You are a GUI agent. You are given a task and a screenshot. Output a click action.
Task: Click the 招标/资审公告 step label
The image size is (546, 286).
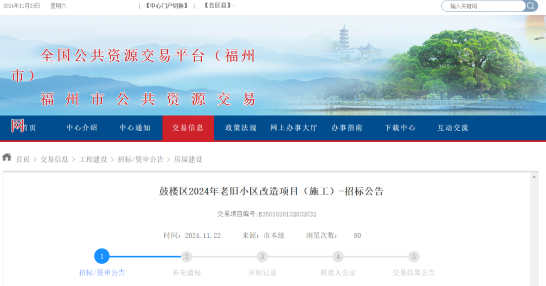102,273
